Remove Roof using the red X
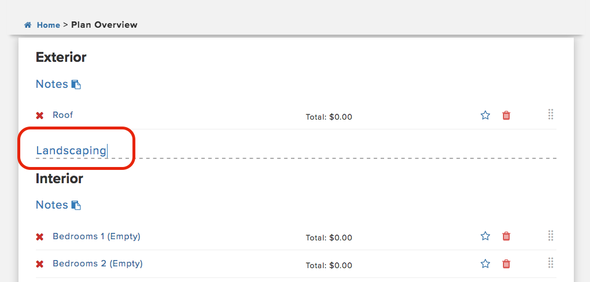 (x=40, y=116)
